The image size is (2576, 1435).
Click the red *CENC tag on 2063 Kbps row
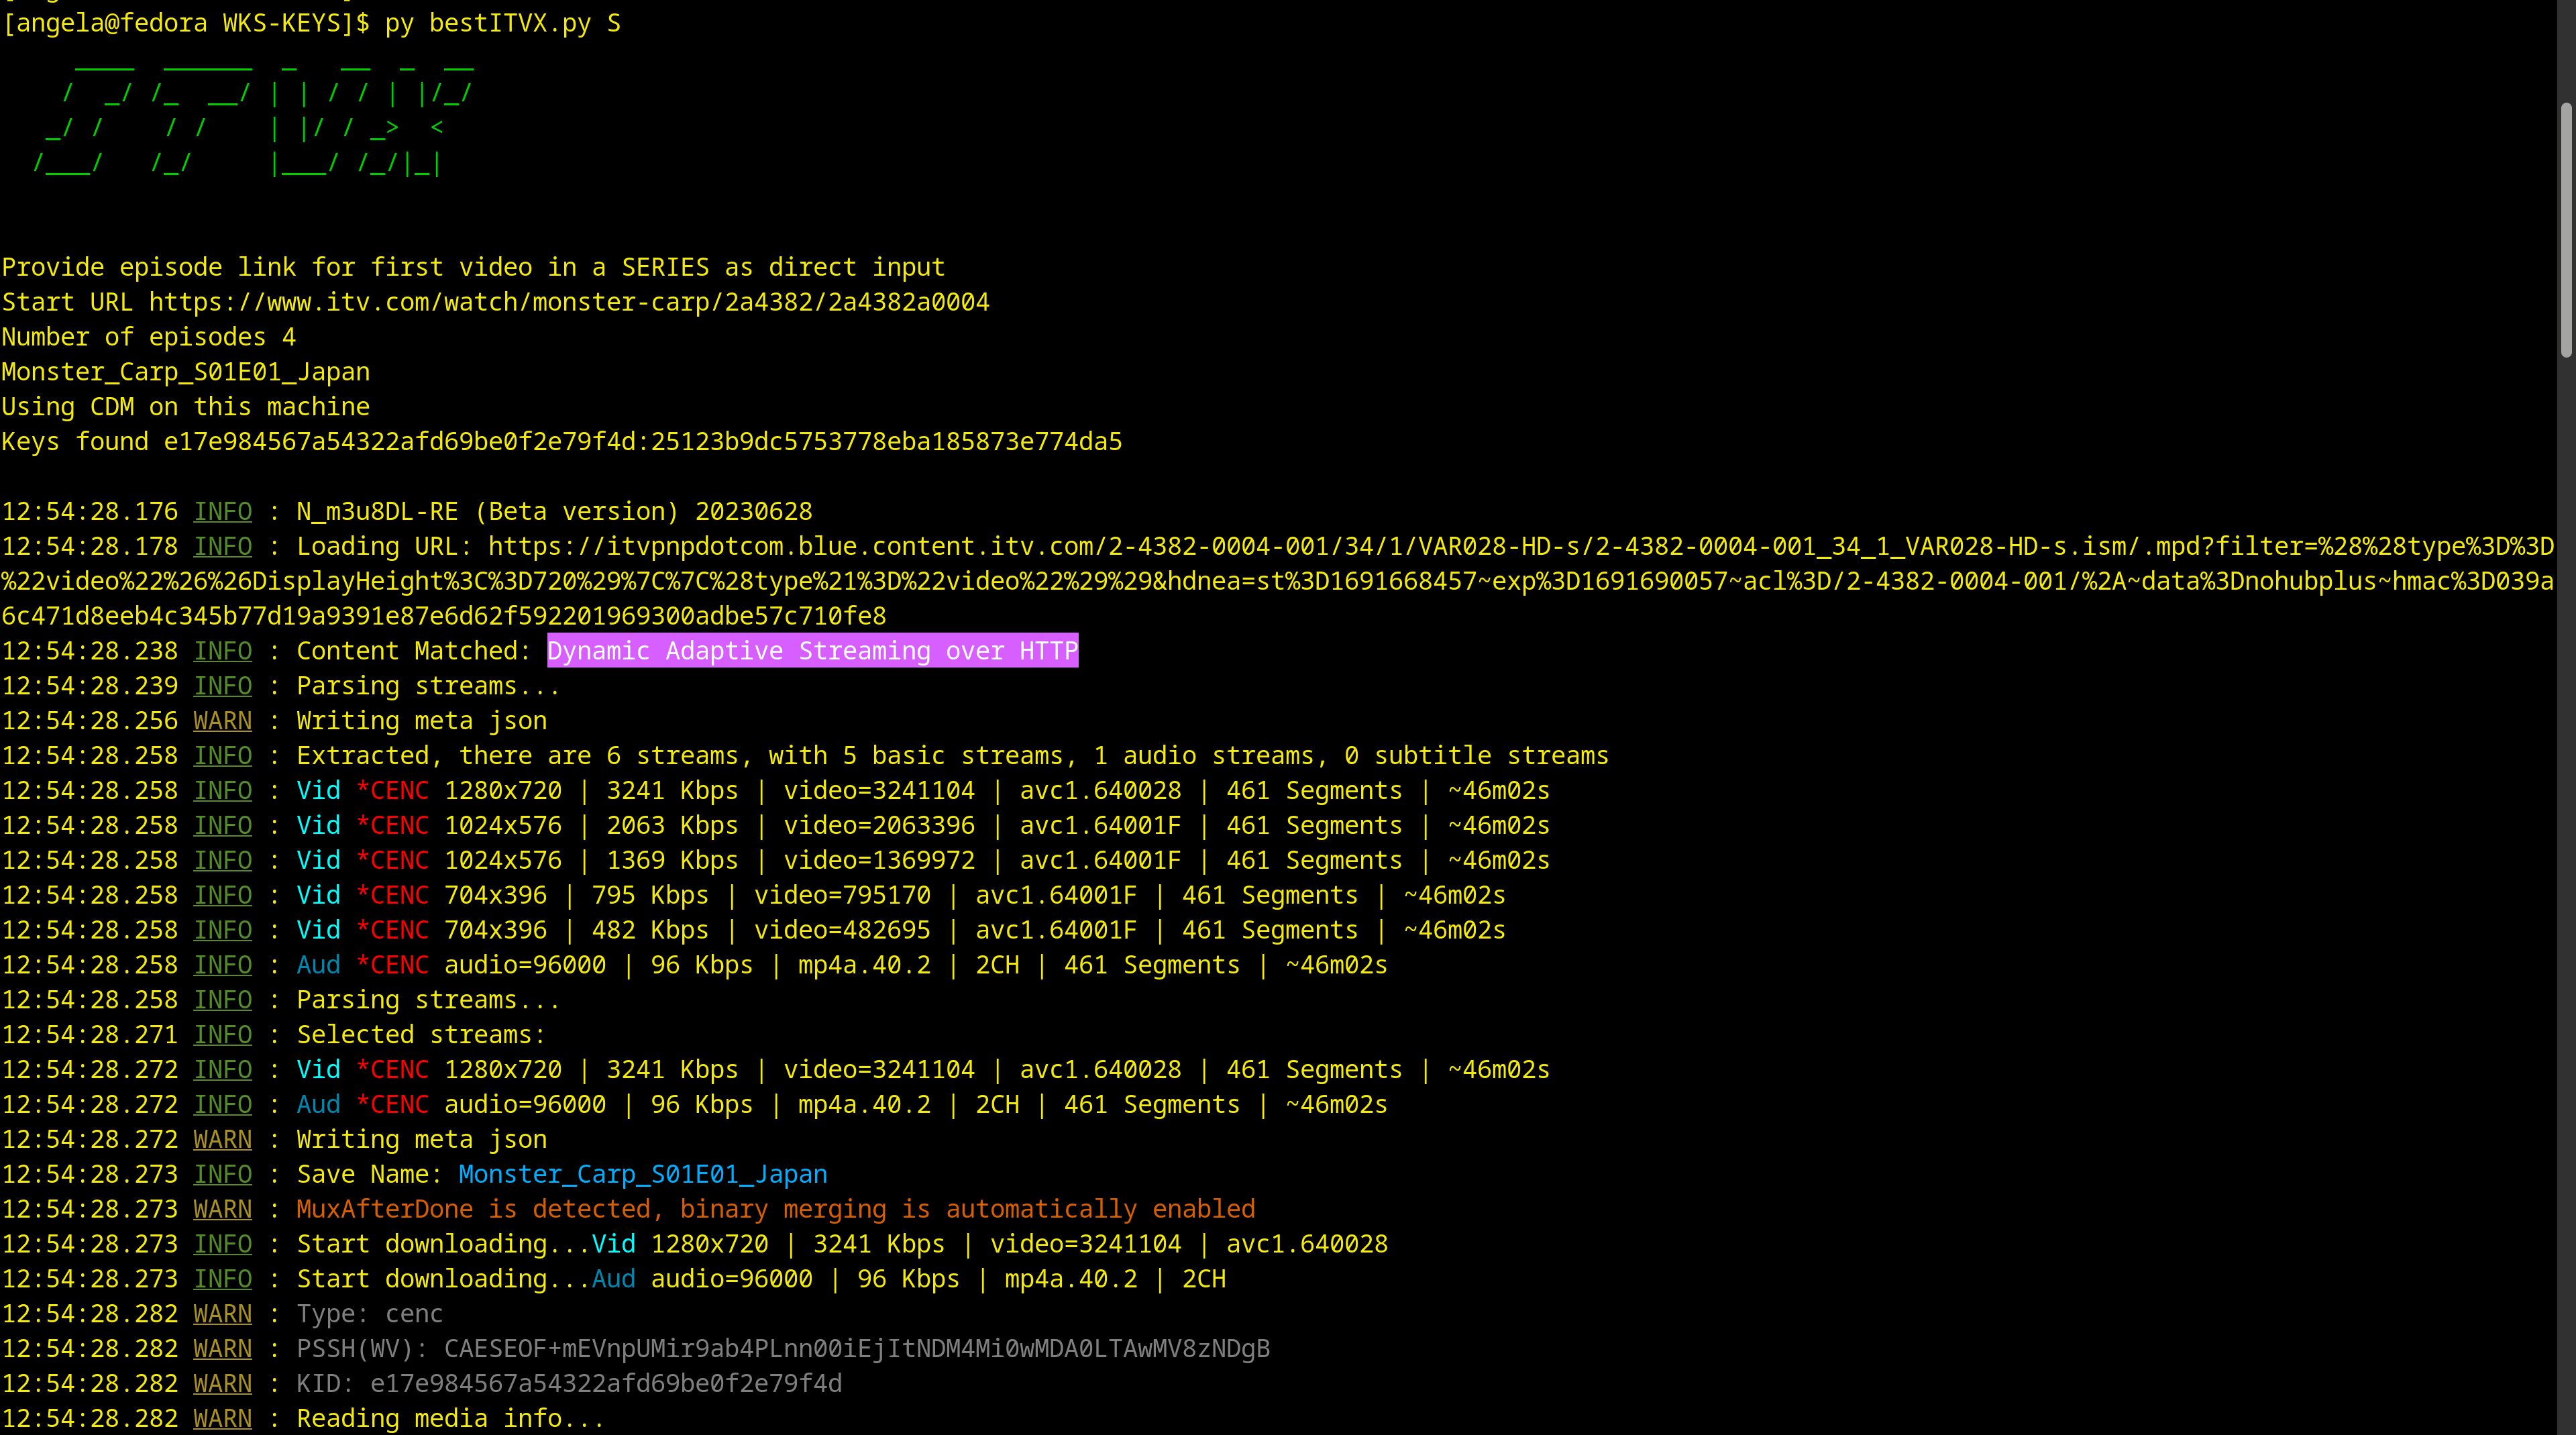pyautogui.click(x=392, y=826)
